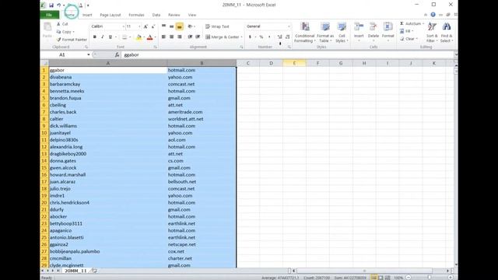Open Cell Styles gallery
This screenshot has width=498, height=280.
(x=342, y=33)
